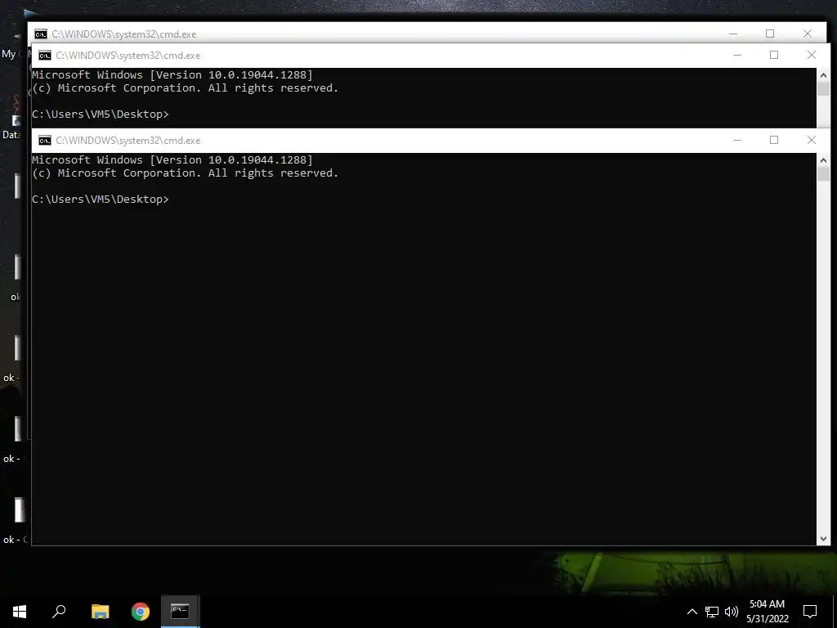Minimize the front cmd window

click(737, 140)
